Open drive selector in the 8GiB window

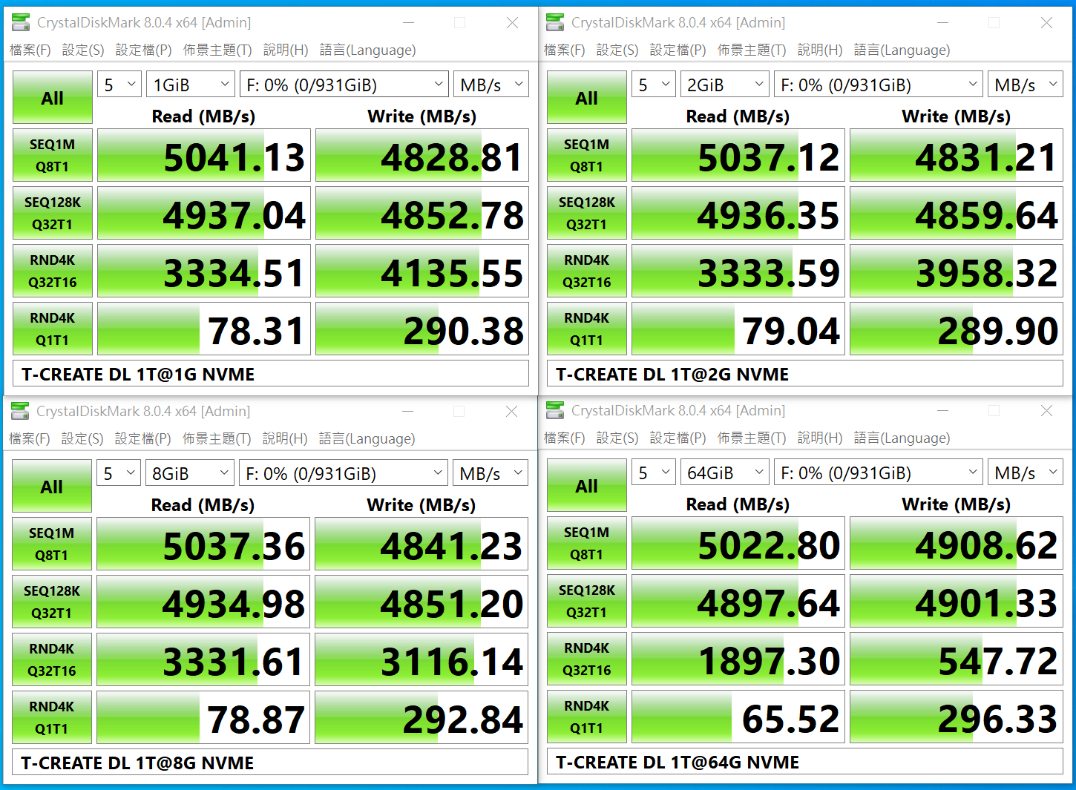(344, 473)
